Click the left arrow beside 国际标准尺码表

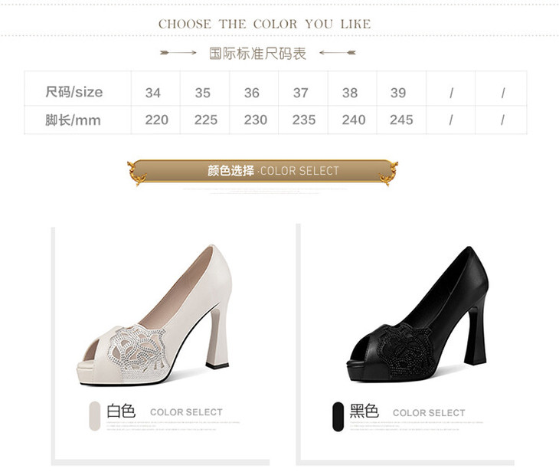point(178,52)
